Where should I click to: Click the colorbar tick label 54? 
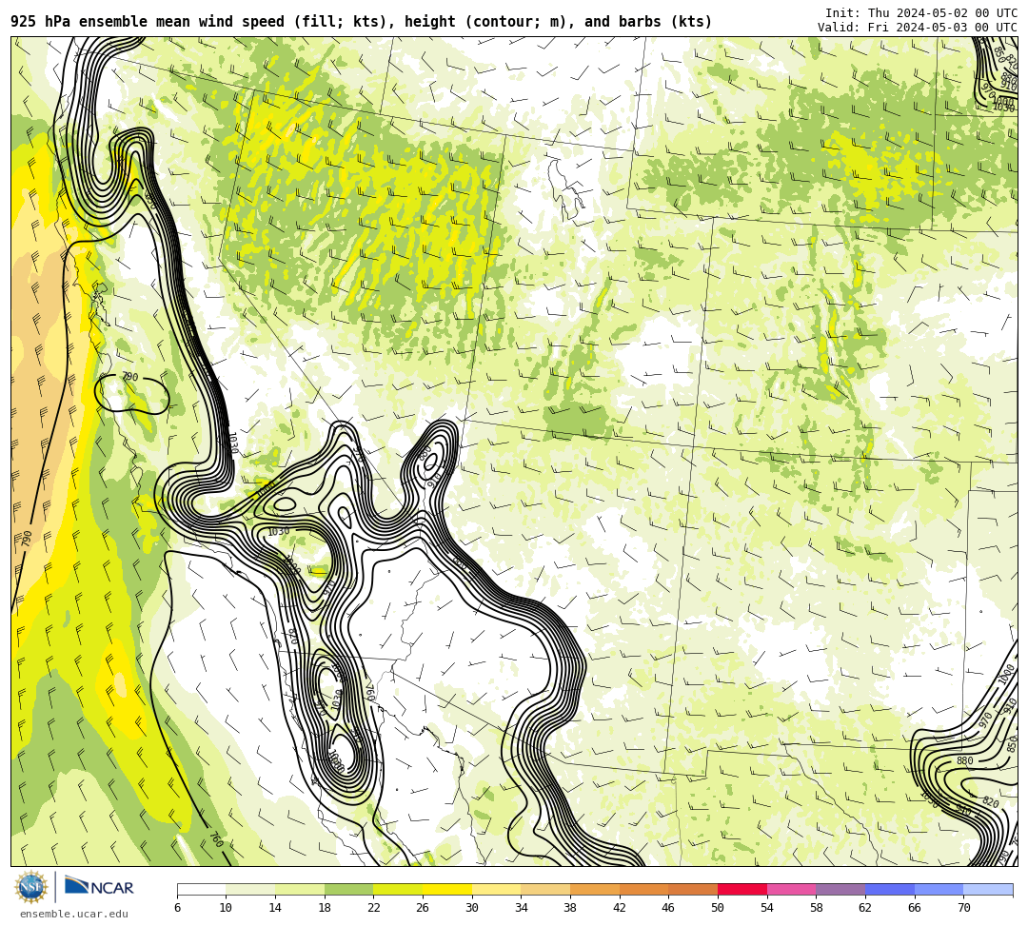767,908
